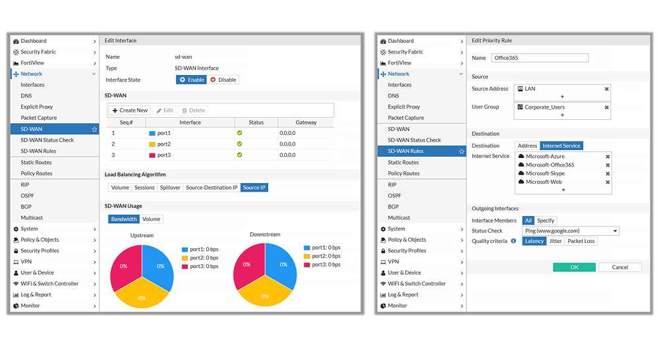The image size is (659, 347).
Task: Expand FortiView chevron in right panel
Action: [462, 63]
